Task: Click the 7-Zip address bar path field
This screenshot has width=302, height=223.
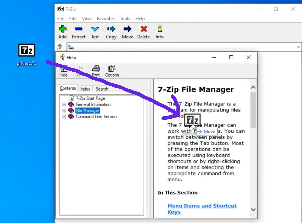Action: (185, 47)
